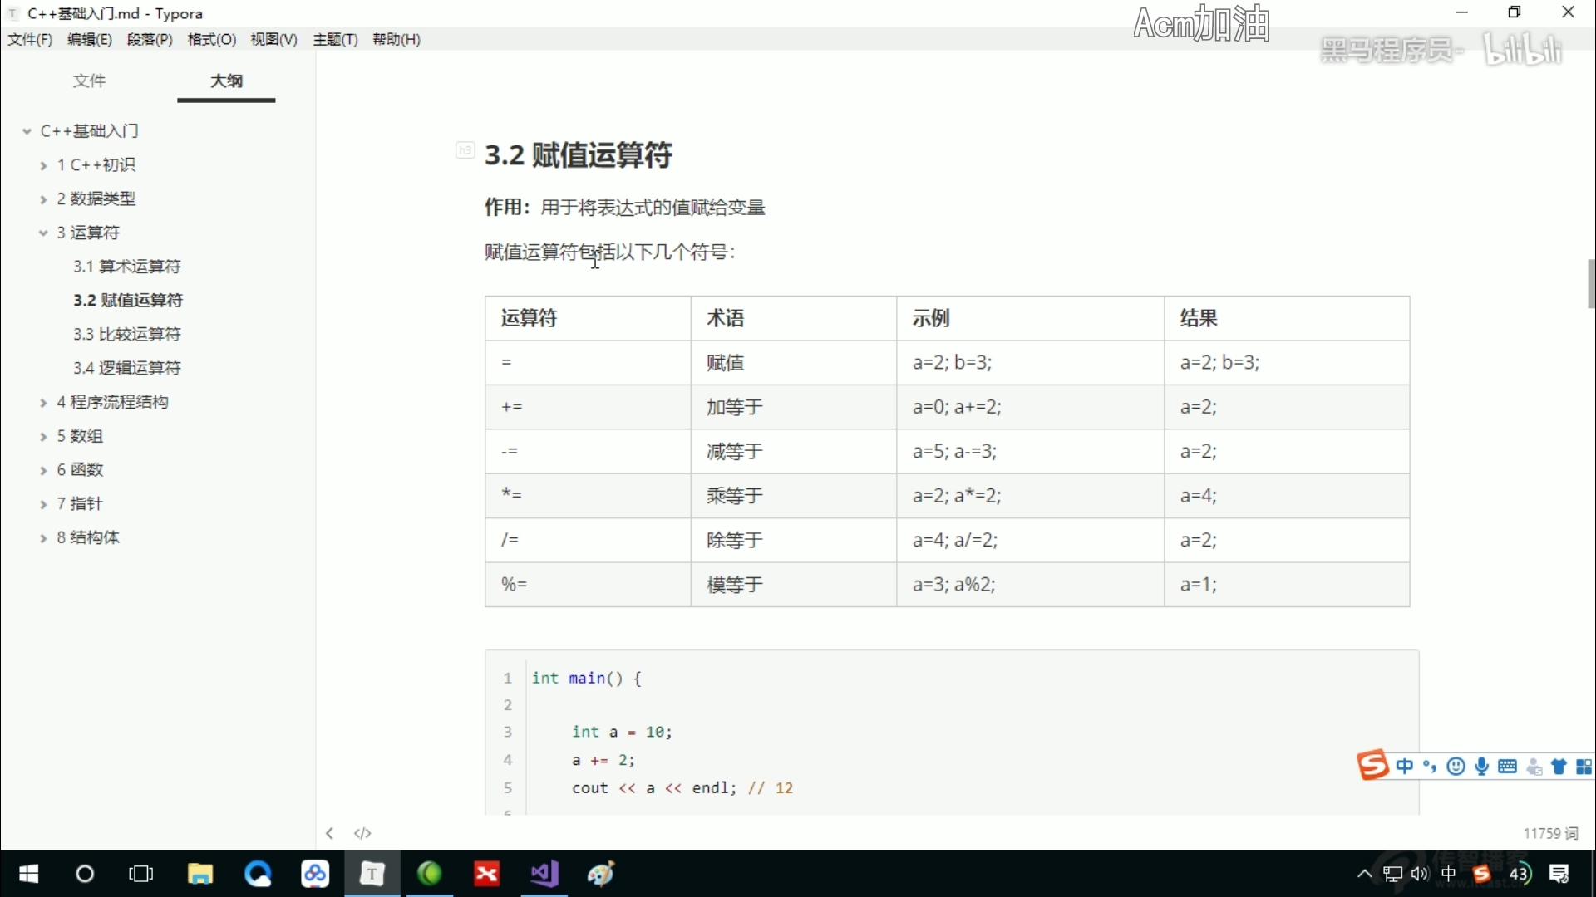Image resolution: width=1596 pixels, height=897 pixels.
Task: Open the Sogou emoji panel
Action: 1456,767
